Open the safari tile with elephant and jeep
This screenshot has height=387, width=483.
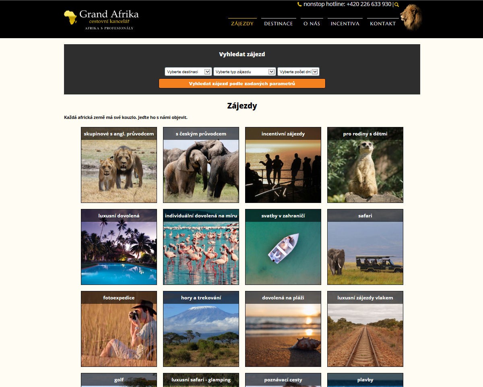pyautogui.click(x=365, y=247)
